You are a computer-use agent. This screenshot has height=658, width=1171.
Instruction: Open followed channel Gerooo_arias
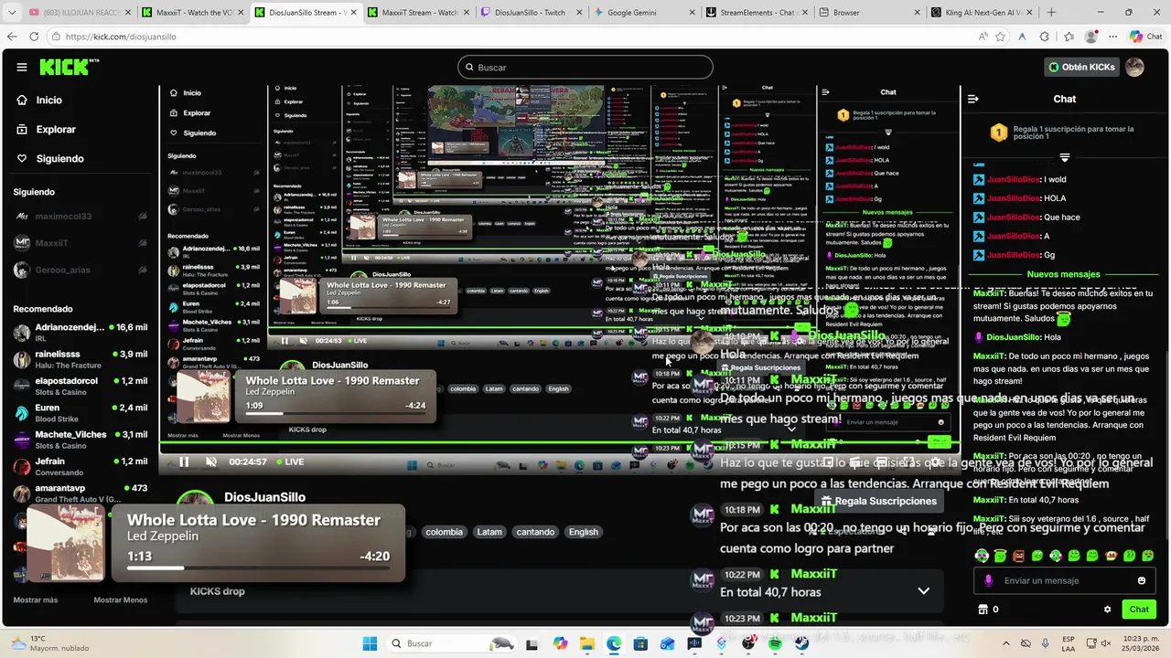(x=80, y=271)
